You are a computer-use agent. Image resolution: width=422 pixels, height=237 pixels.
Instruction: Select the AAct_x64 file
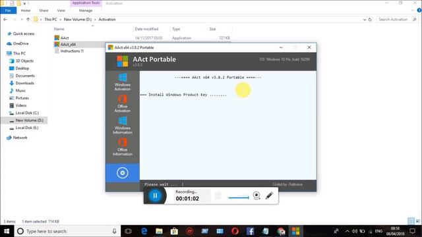68,44
